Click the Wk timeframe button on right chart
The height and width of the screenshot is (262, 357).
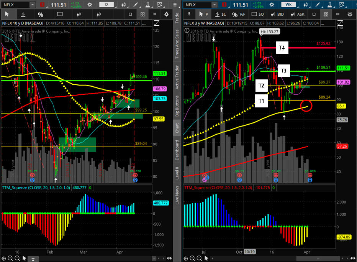(x=289, y=5)
